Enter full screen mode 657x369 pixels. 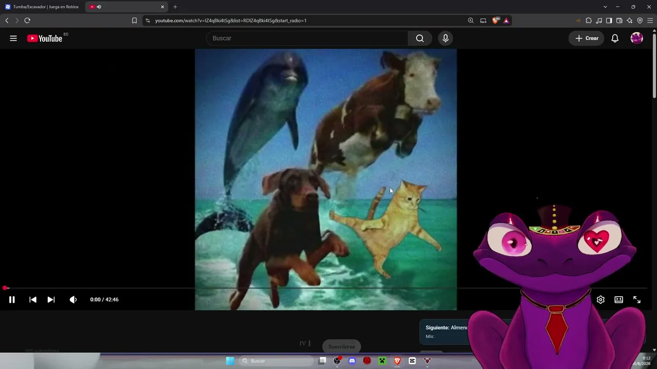(637, 300)
